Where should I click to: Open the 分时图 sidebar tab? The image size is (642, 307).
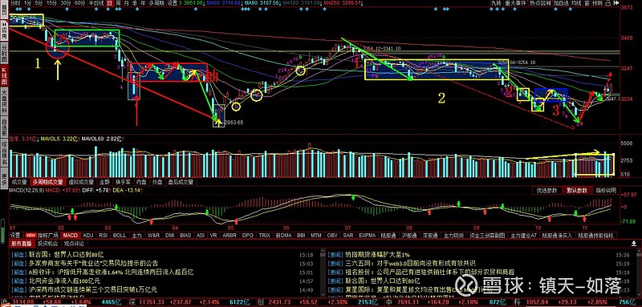(x=4, y=52)
